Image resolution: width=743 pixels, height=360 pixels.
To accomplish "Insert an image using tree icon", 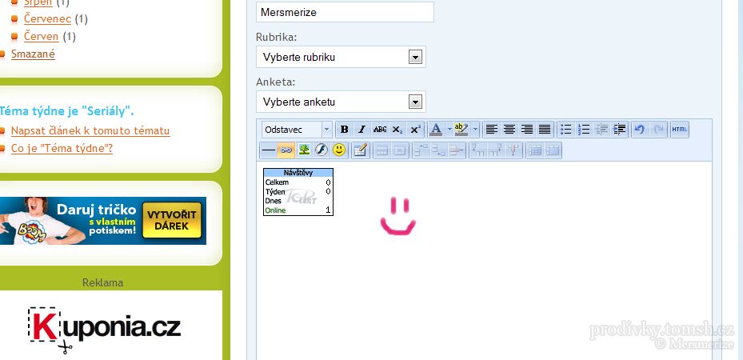I will 304,150.
